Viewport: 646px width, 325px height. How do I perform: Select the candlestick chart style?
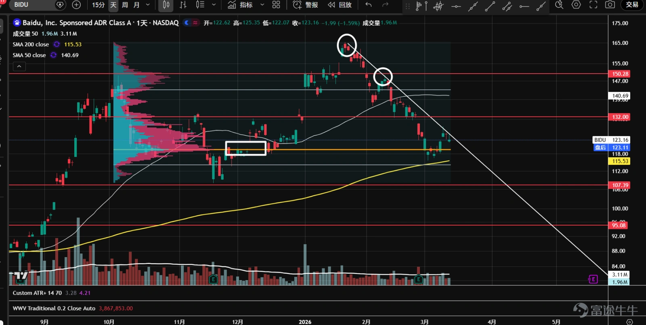166,5
